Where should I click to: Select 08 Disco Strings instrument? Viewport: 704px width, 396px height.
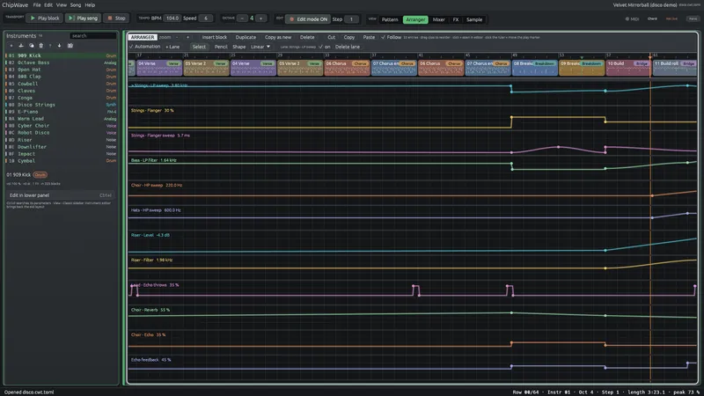61,105
